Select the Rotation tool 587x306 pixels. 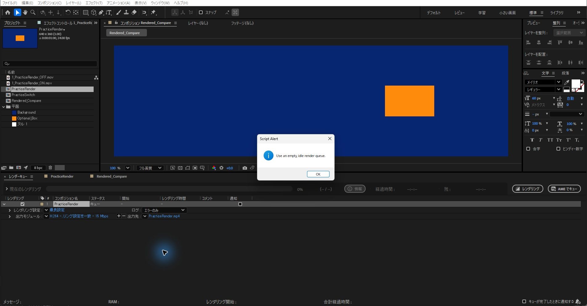point(68,13)
